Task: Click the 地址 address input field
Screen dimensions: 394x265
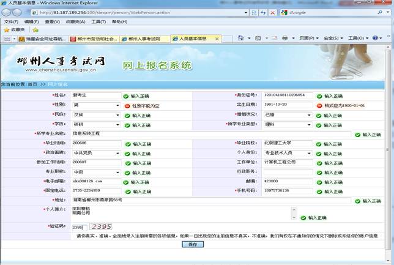Action: [211, 200]
